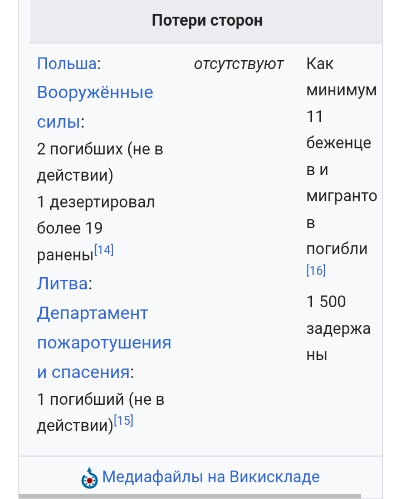Open Медиафайлы на Викискладе link
This screenshot has width=401, height=499.
click(x=211, y=477)
